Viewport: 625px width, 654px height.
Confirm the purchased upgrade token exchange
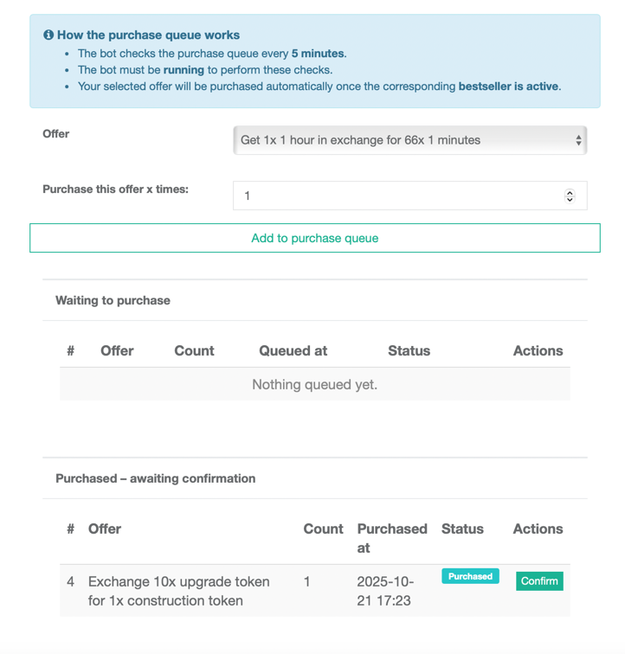(x=539, y=581)
